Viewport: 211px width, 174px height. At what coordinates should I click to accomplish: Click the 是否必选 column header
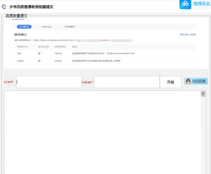(43, 47)
